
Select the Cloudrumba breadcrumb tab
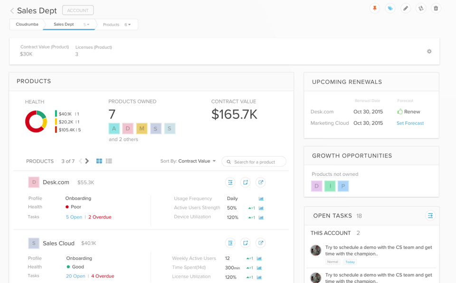pyautogui.click(x=27, y=24)
